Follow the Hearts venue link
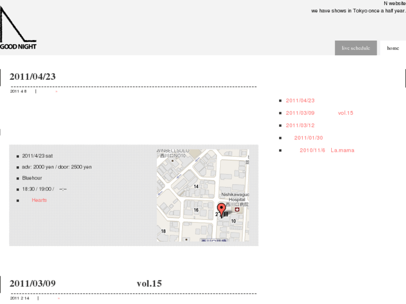 (x=39, y=200)
